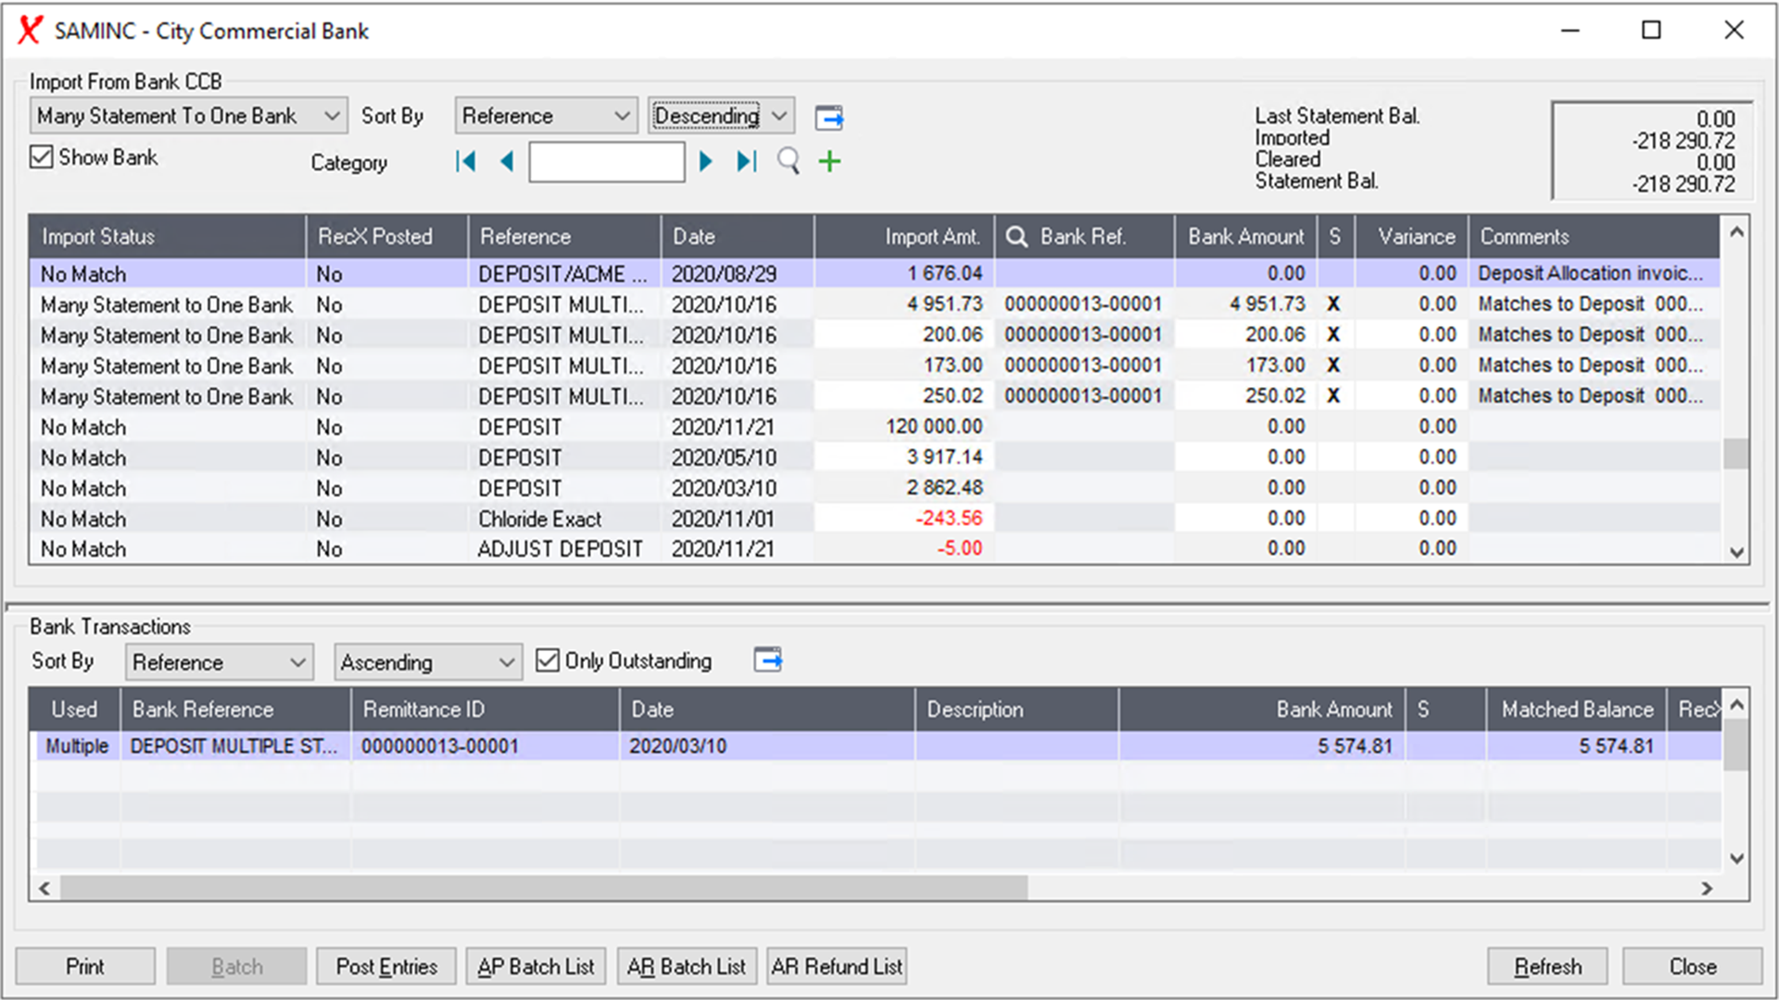Viewport: 1779px width, 1000px height.
Task: Click the Description column header in bank transactions
Action: tap(1016, 710)
